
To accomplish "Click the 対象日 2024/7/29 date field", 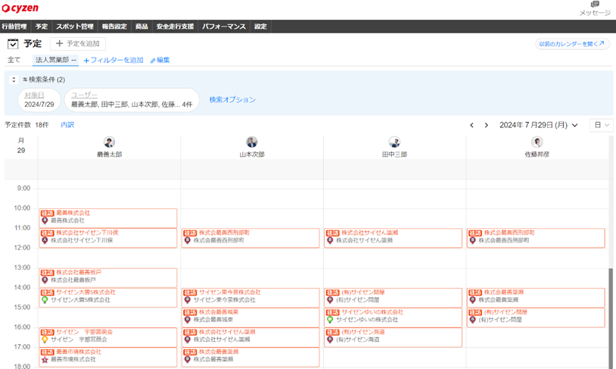I will click(x=39, y=100).
